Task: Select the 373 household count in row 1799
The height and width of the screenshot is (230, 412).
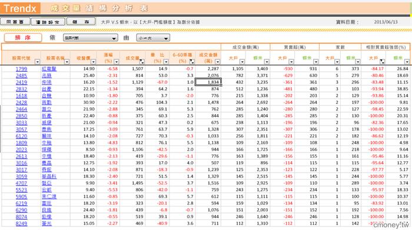Action: [x=355, y=69]
